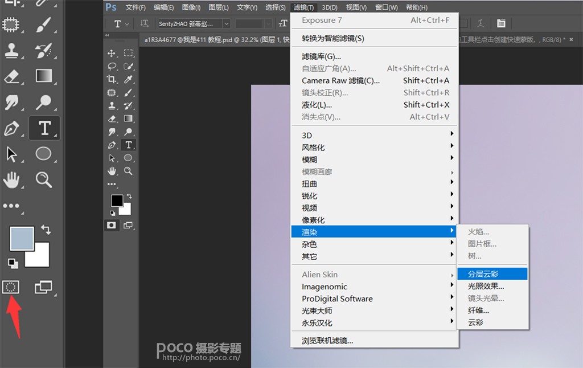583x368 pixels.
Task: Expand the 锐化 submenu
Action: coord(373,196)
